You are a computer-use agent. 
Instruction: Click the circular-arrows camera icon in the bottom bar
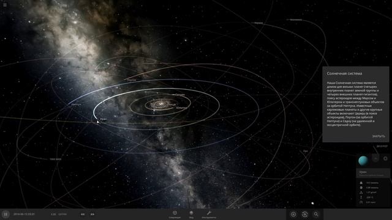pos(305,215)
